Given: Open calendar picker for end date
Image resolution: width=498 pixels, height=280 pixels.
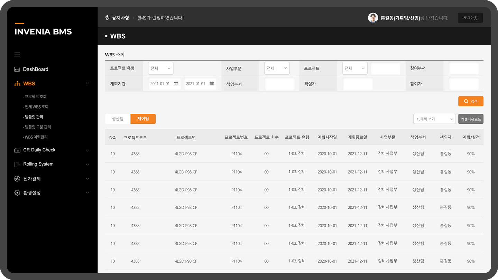Looking at the screenshot, I should (212, 84).
